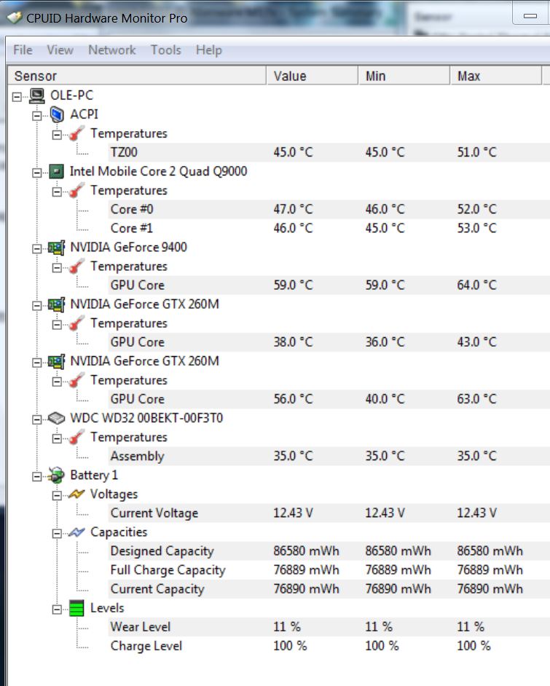Open the Tools menu
550x686 pixels.
pyautogui.click(x=166, y=50)
